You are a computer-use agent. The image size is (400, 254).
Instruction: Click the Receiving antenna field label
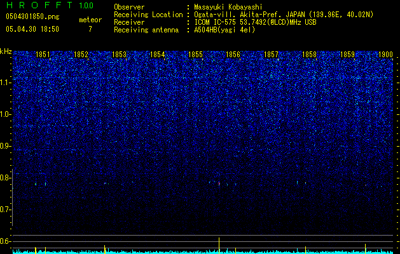click(146, 30)
